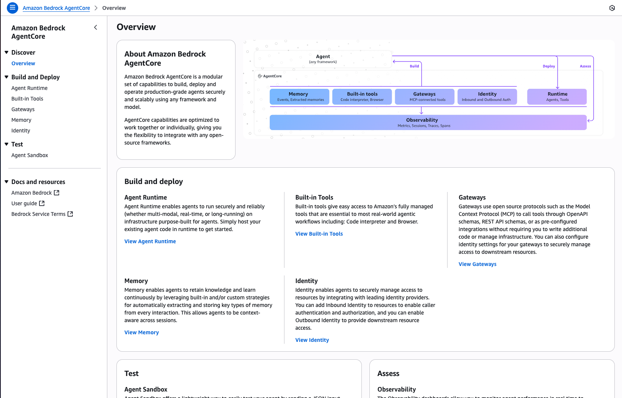
Task: Follow the View Identity link
Action: click(312, 340)
